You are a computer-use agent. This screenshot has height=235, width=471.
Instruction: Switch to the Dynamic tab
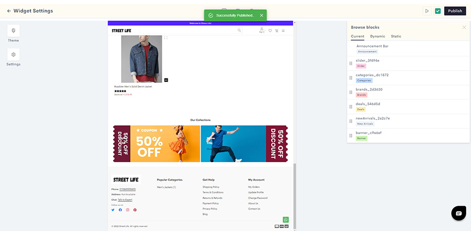click(378, 36)
